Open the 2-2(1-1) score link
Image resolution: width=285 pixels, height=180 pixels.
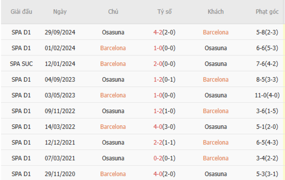click(164, 142)
